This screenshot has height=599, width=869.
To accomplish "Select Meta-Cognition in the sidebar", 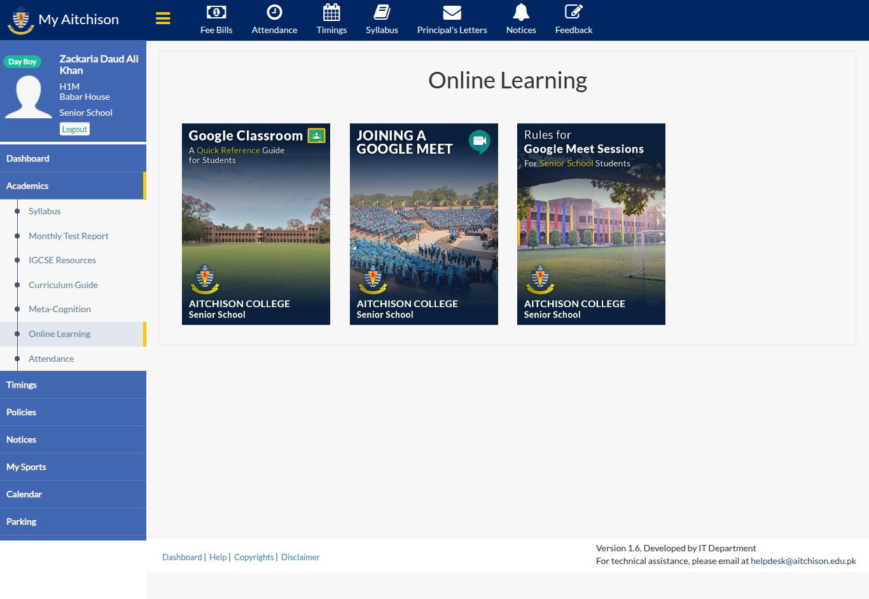I will 60,309.
